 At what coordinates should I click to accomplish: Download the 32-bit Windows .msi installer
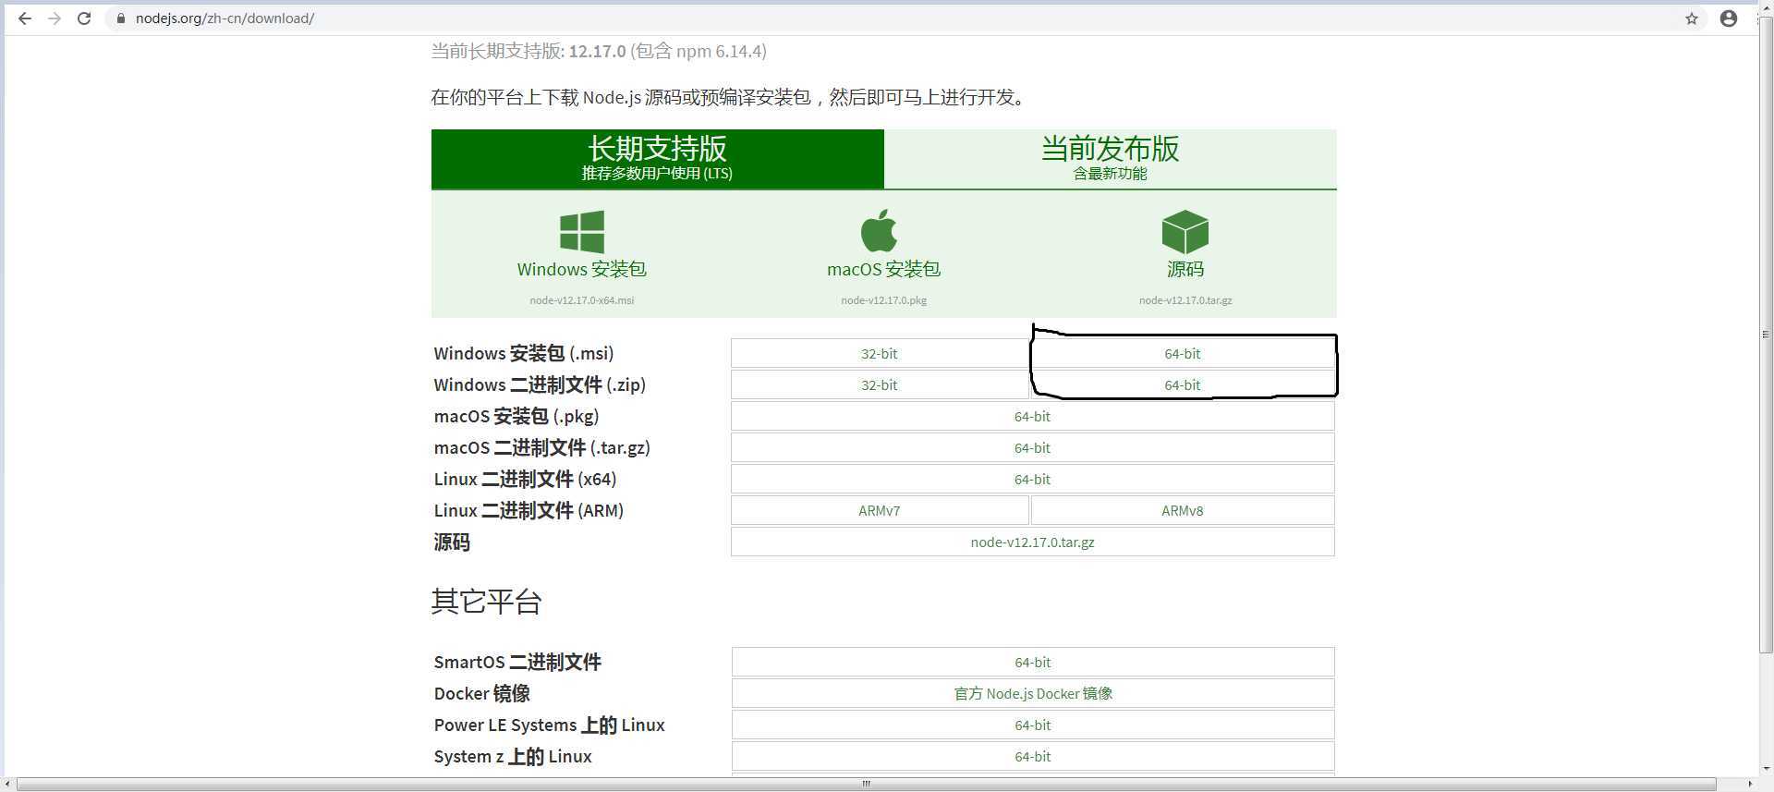pos(880,354)
